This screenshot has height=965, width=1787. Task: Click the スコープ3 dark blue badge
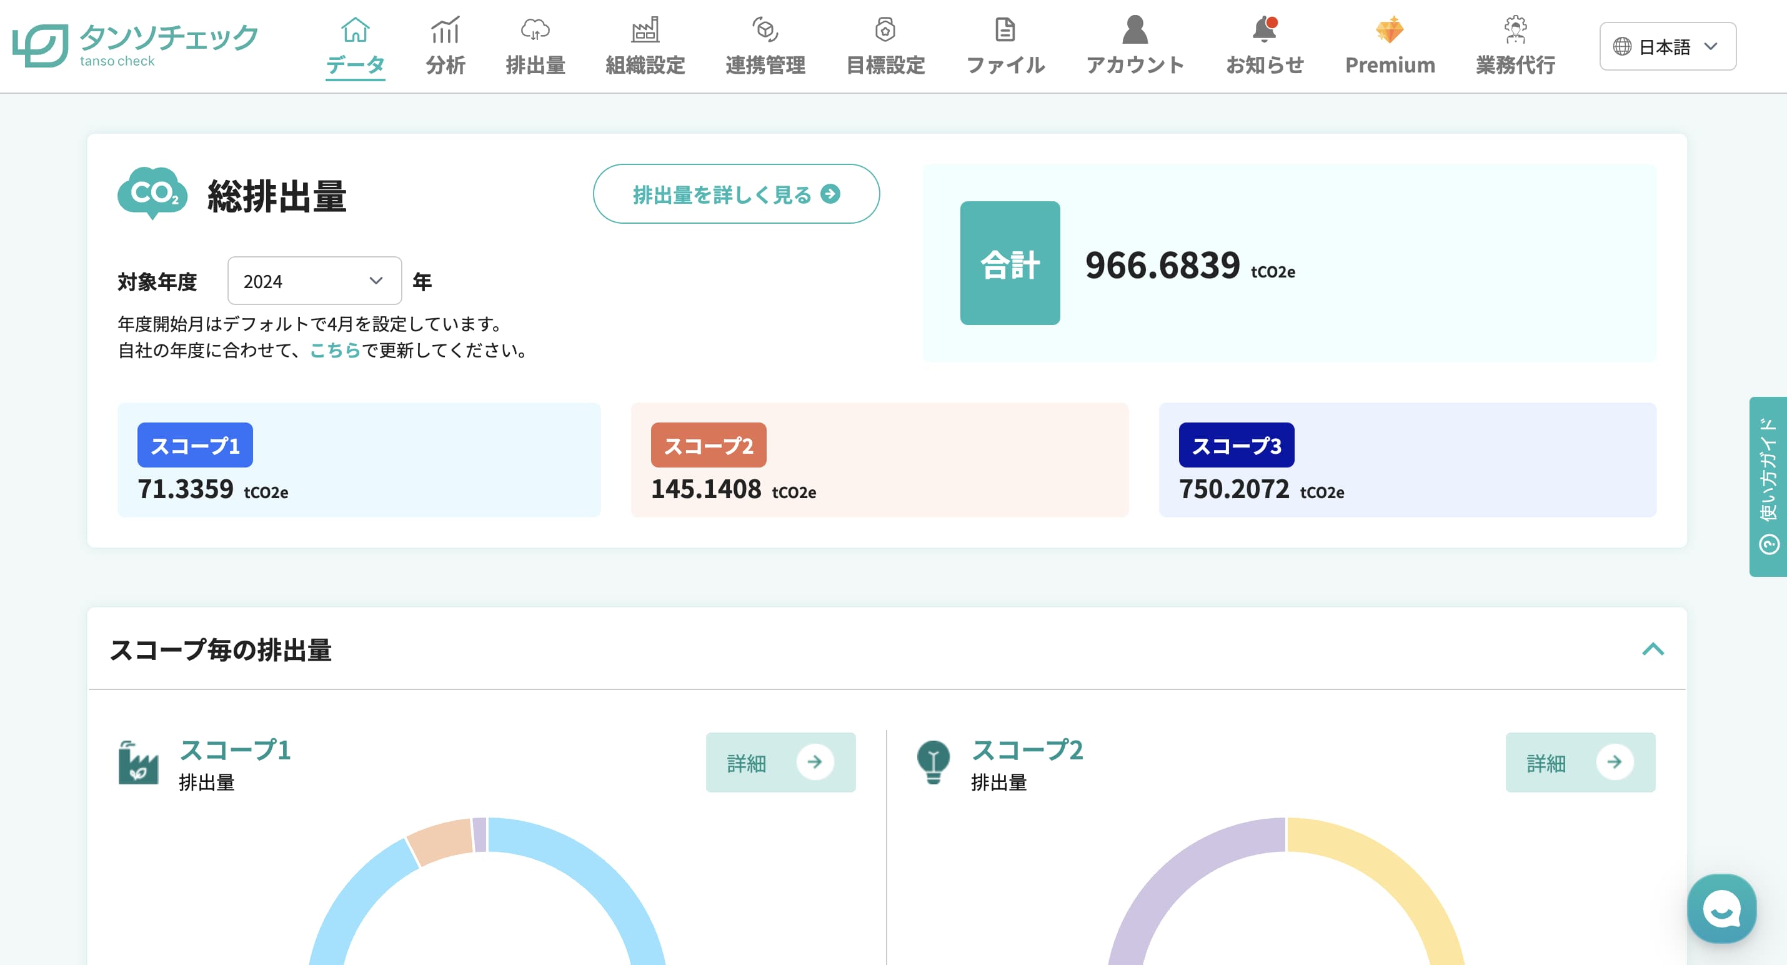[x=1236, y=445]
